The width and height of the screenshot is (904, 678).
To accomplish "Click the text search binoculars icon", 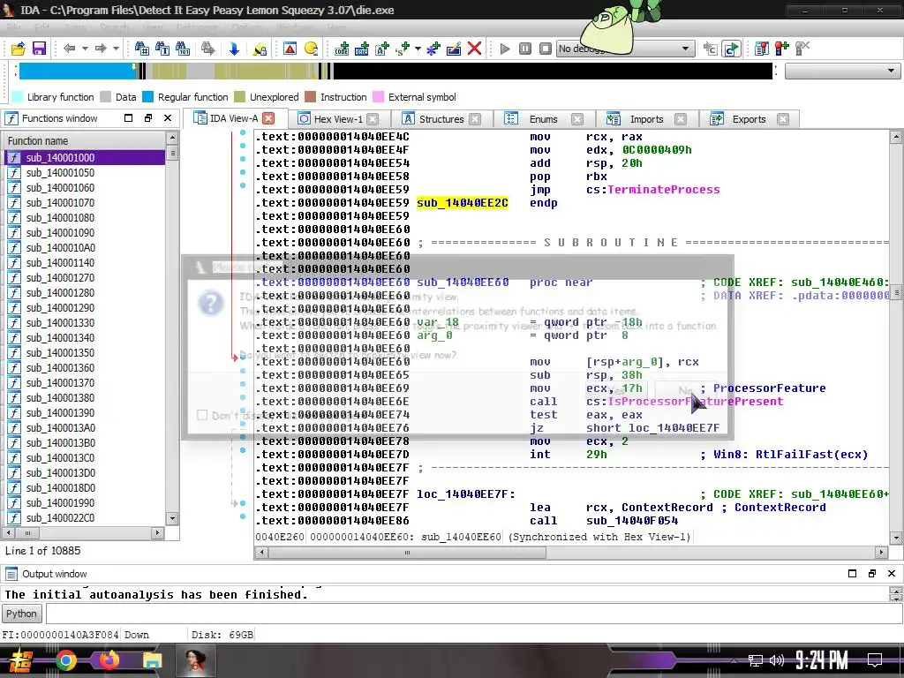I will 162,49.
